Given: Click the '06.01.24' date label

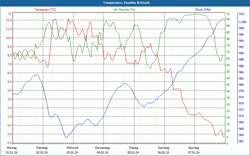Looking at the screenshot, I should click(x=163, y=153).
